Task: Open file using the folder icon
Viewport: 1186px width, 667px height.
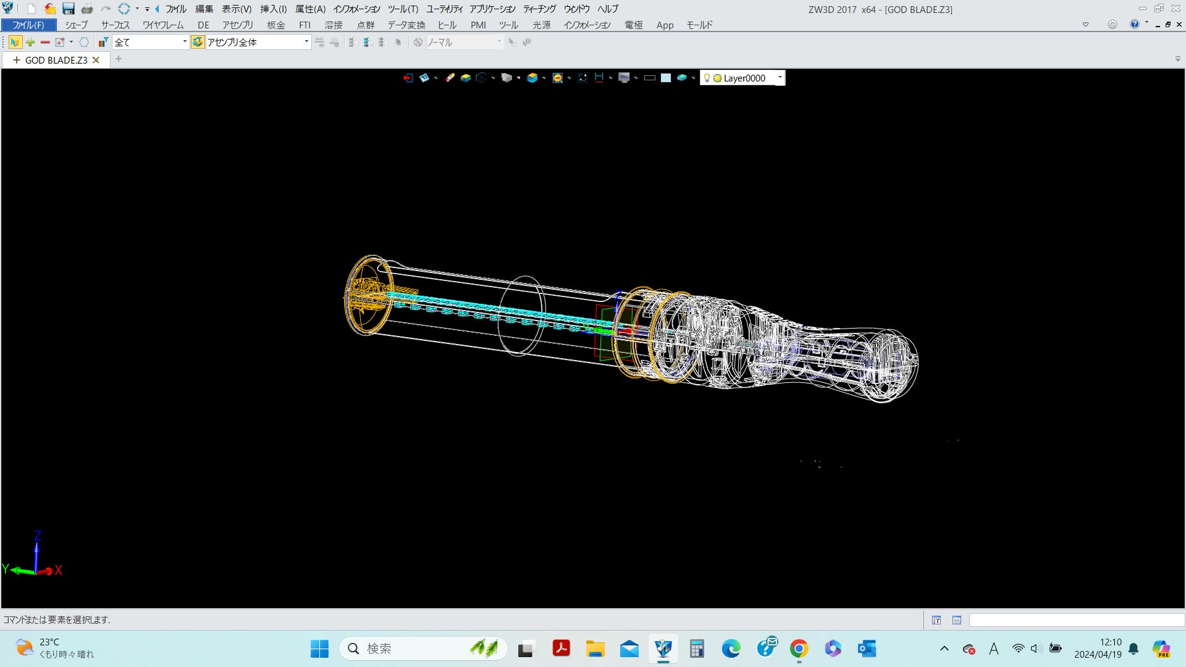Action: click(50, 9)
